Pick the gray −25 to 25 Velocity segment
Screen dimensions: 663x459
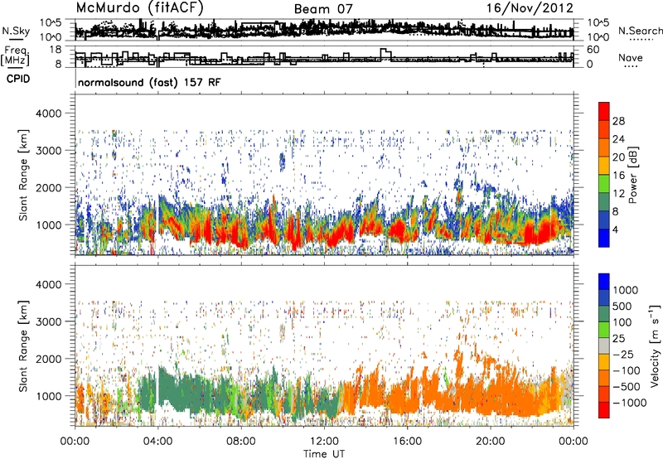(604, 345)
